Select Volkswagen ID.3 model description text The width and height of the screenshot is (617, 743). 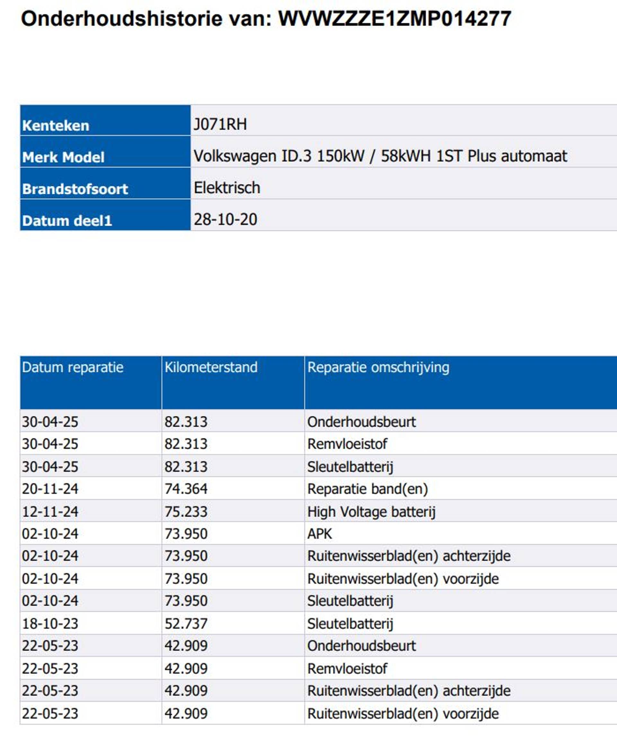[x=380, y=156]
